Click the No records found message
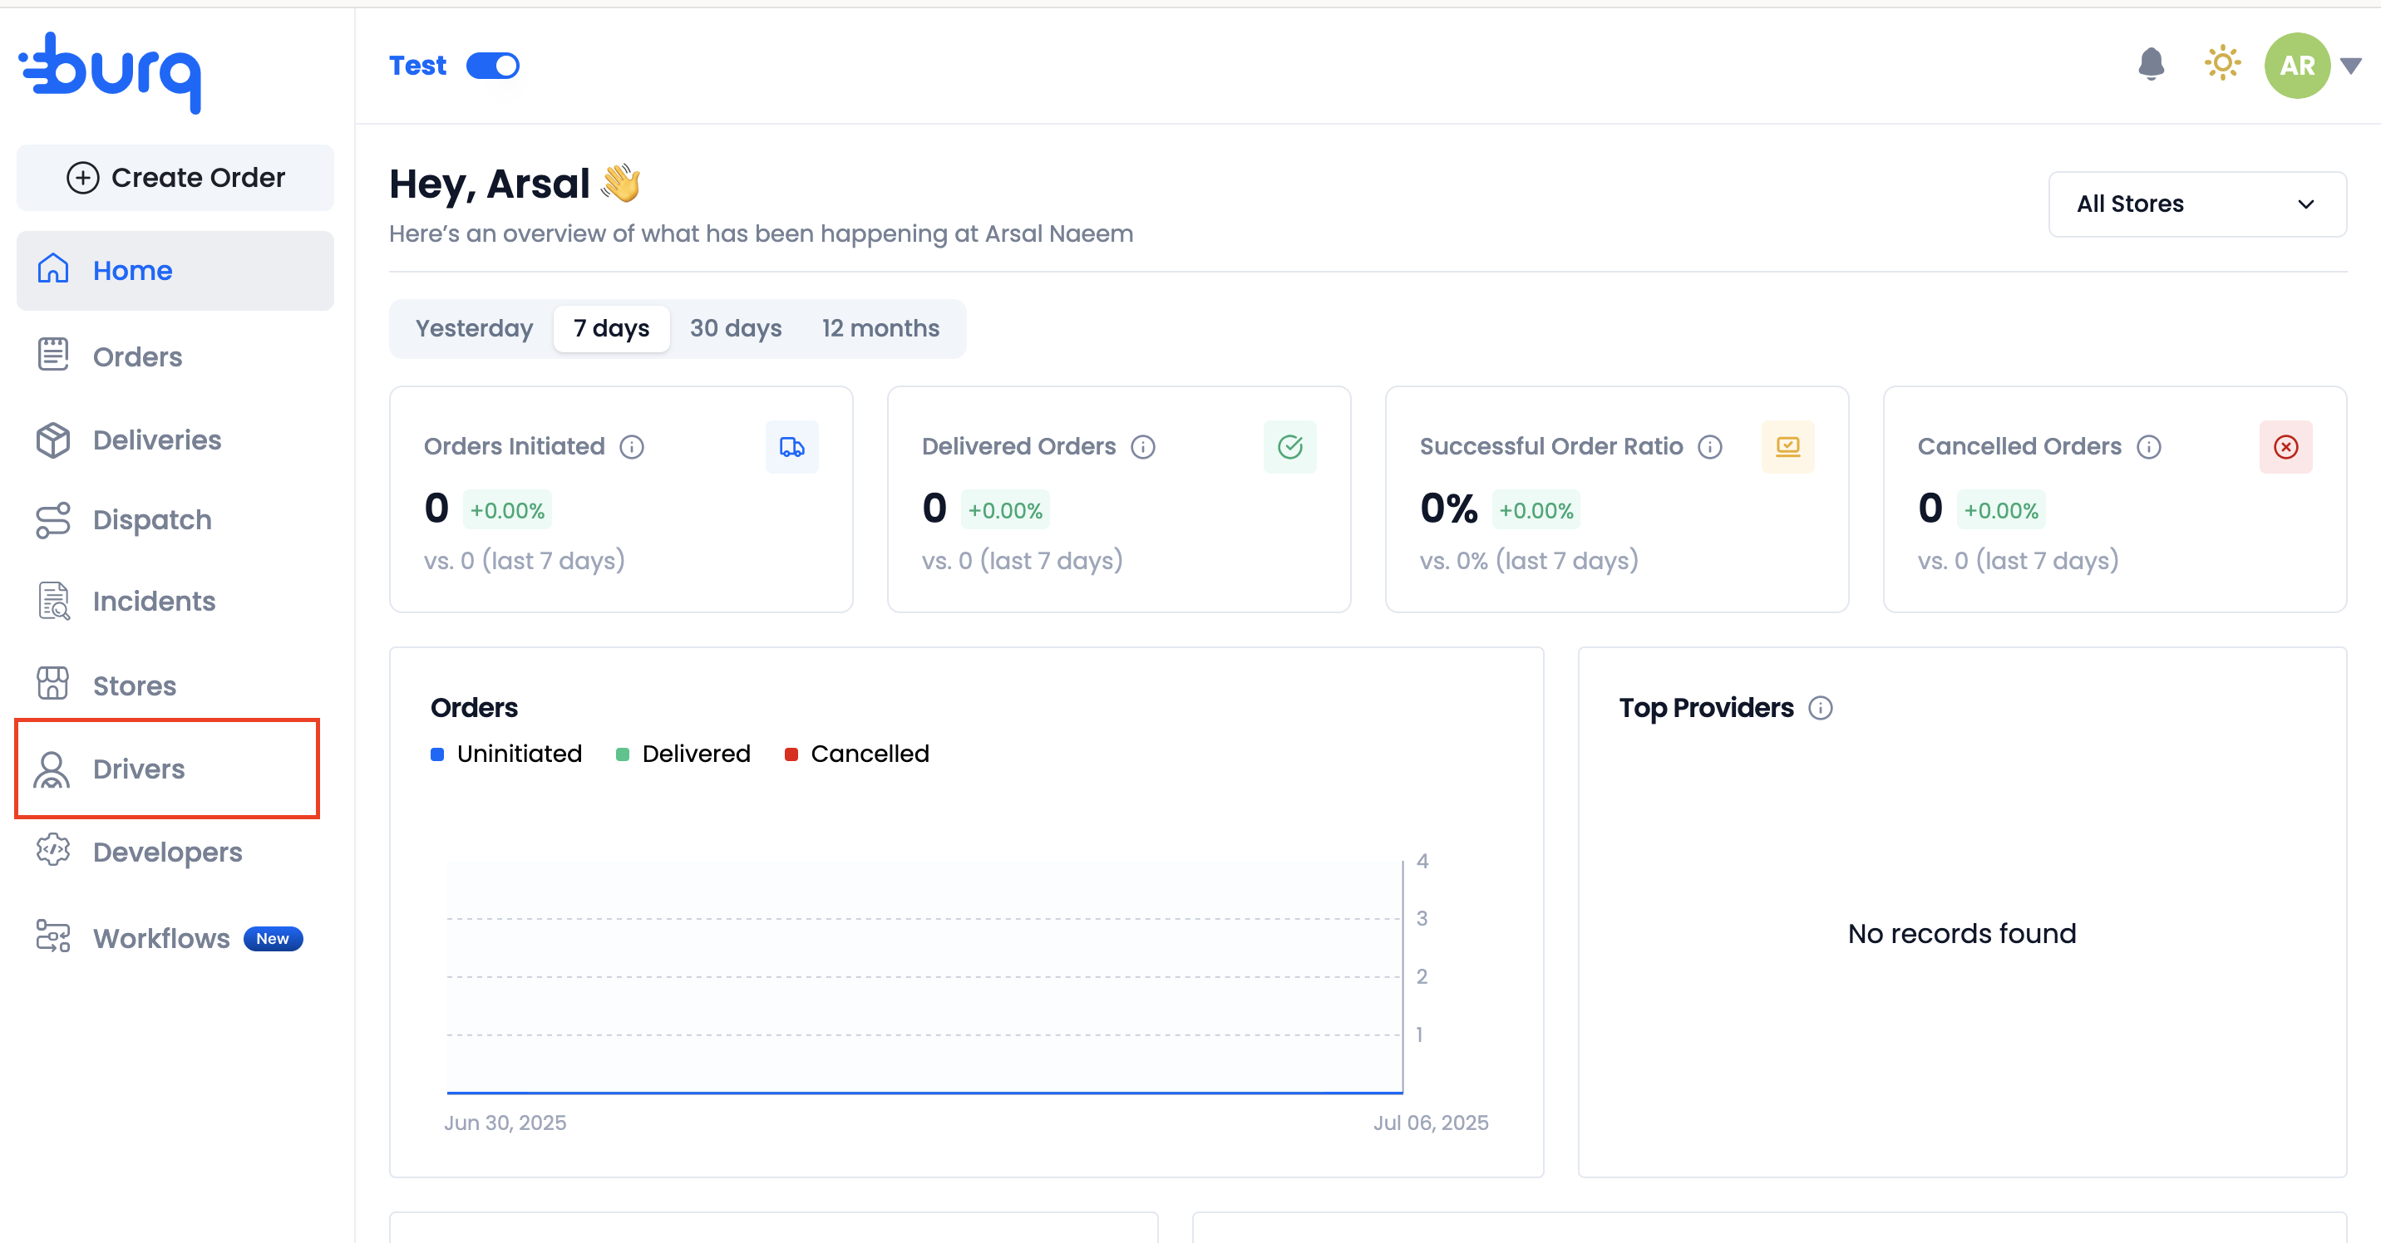The image size is (2381, 1243). point(1961,934)
